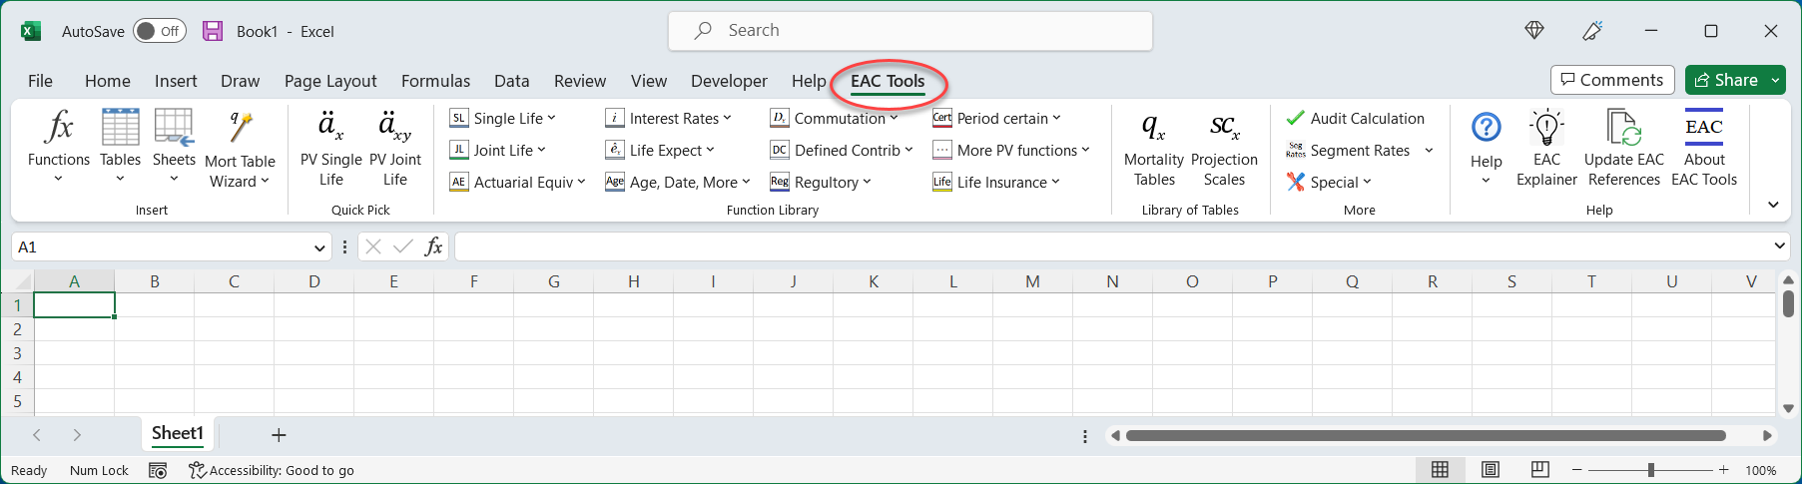This screenshot has width=1802, height=484.
Task: Open About EAC Tools
Action: pos(1704,149)
